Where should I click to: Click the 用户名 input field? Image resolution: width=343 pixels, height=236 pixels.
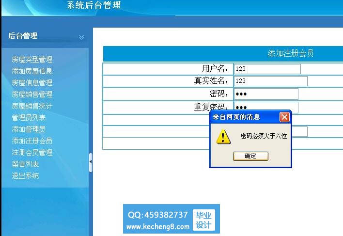click(267, 69)
